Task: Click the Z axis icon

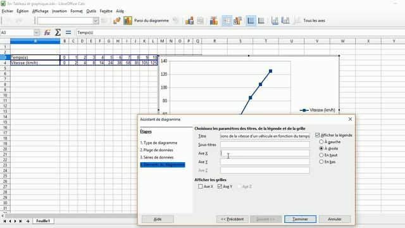Action: point(297,21)
